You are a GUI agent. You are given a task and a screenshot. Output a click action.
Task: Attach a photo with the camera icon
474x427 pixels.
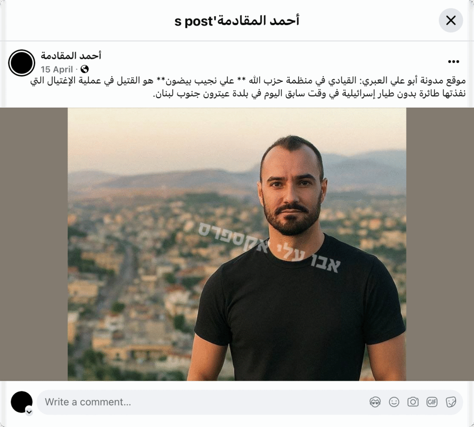click(413, 402)
